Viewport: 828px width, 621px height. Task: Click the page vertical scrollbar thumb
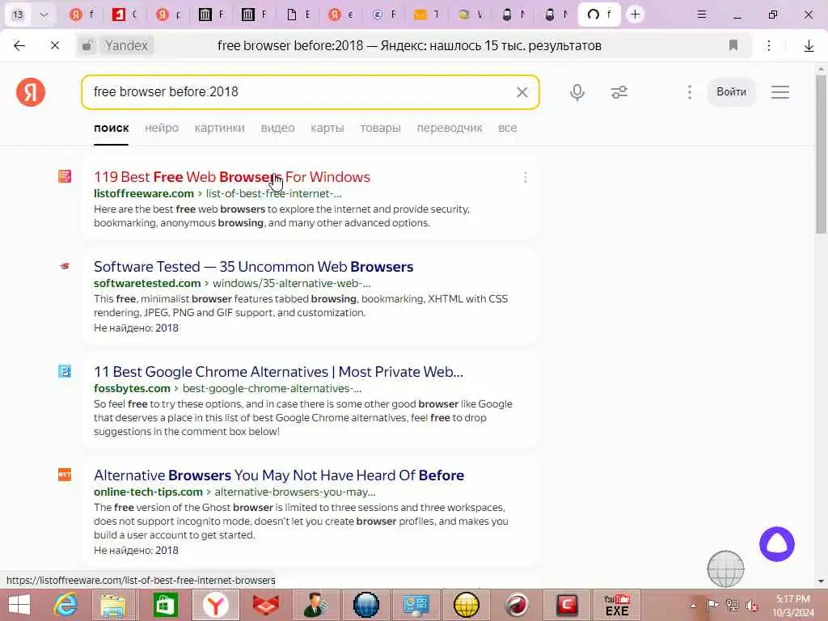[820, 153]
